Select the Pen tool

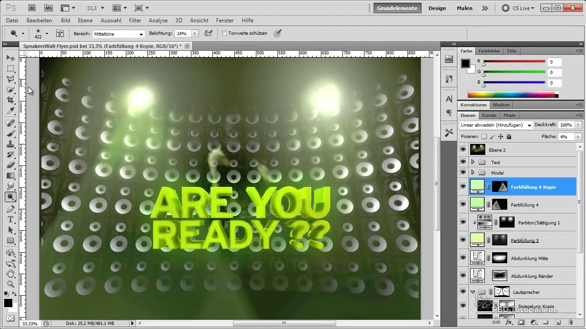(x=11, y=209)
